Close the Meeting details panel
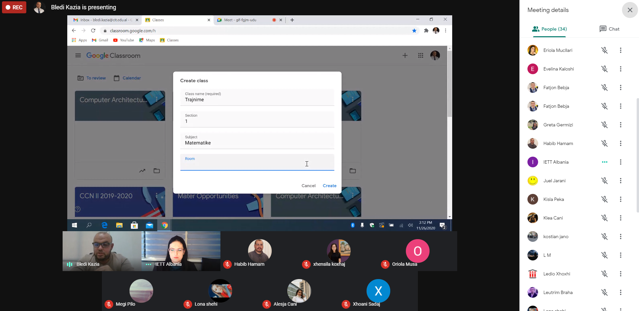 (x=630, y=10)
